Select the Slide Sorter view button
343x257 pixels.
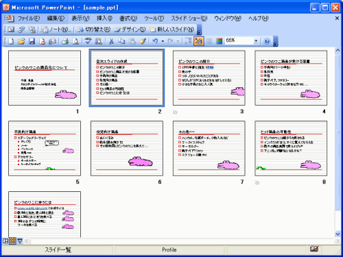click(x=13, y=241)
